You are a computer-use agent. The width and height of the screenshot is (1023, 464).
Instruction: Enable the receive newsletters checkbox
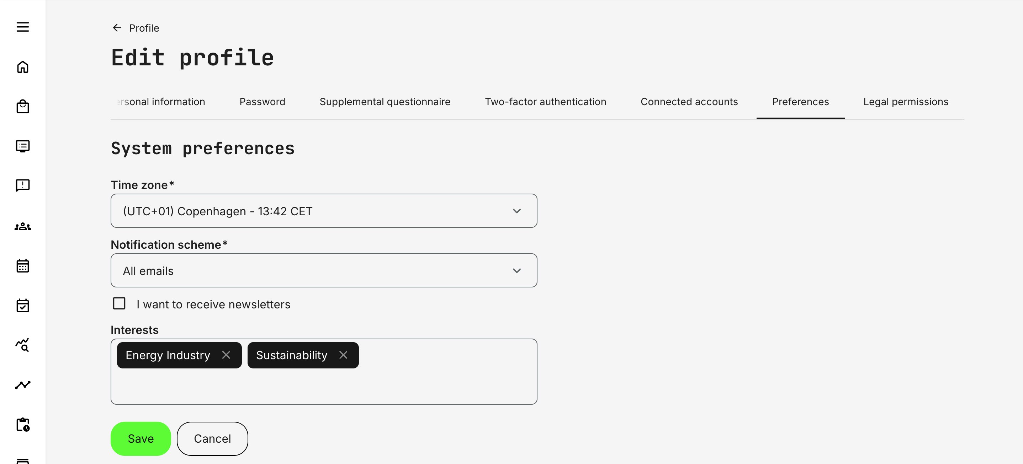[x=119, y=303]
